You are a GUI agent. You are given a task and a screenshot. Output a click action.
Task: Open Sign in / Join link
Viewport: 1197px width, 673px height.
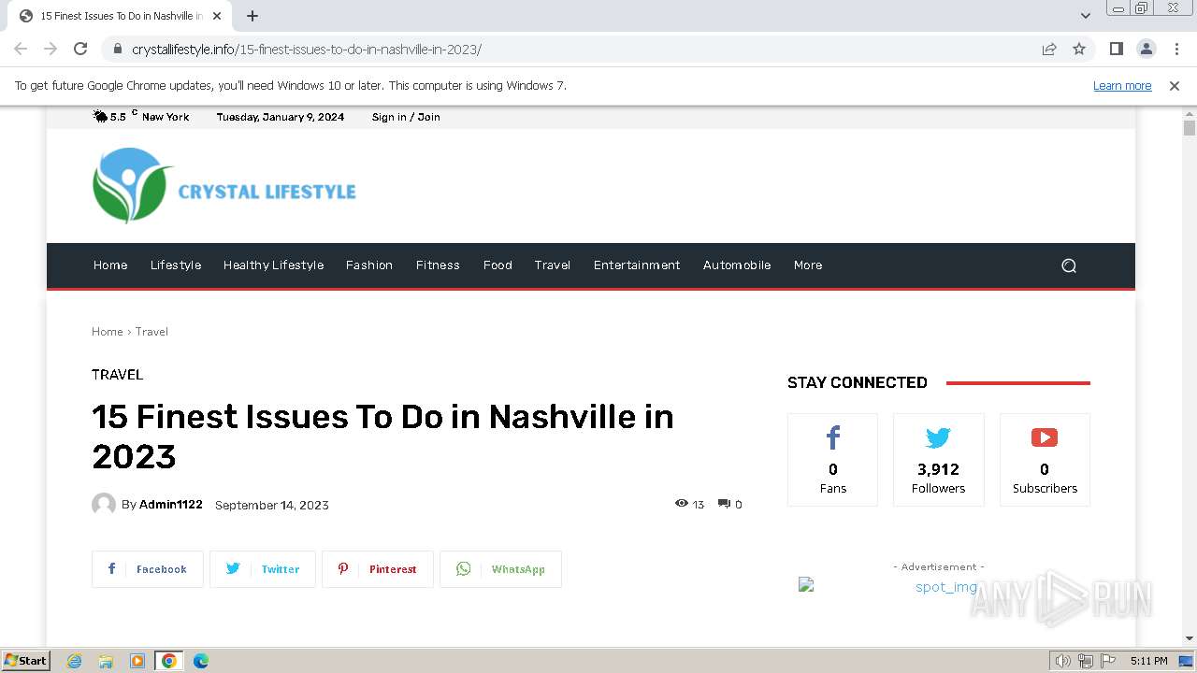click(x=406, y=117)
